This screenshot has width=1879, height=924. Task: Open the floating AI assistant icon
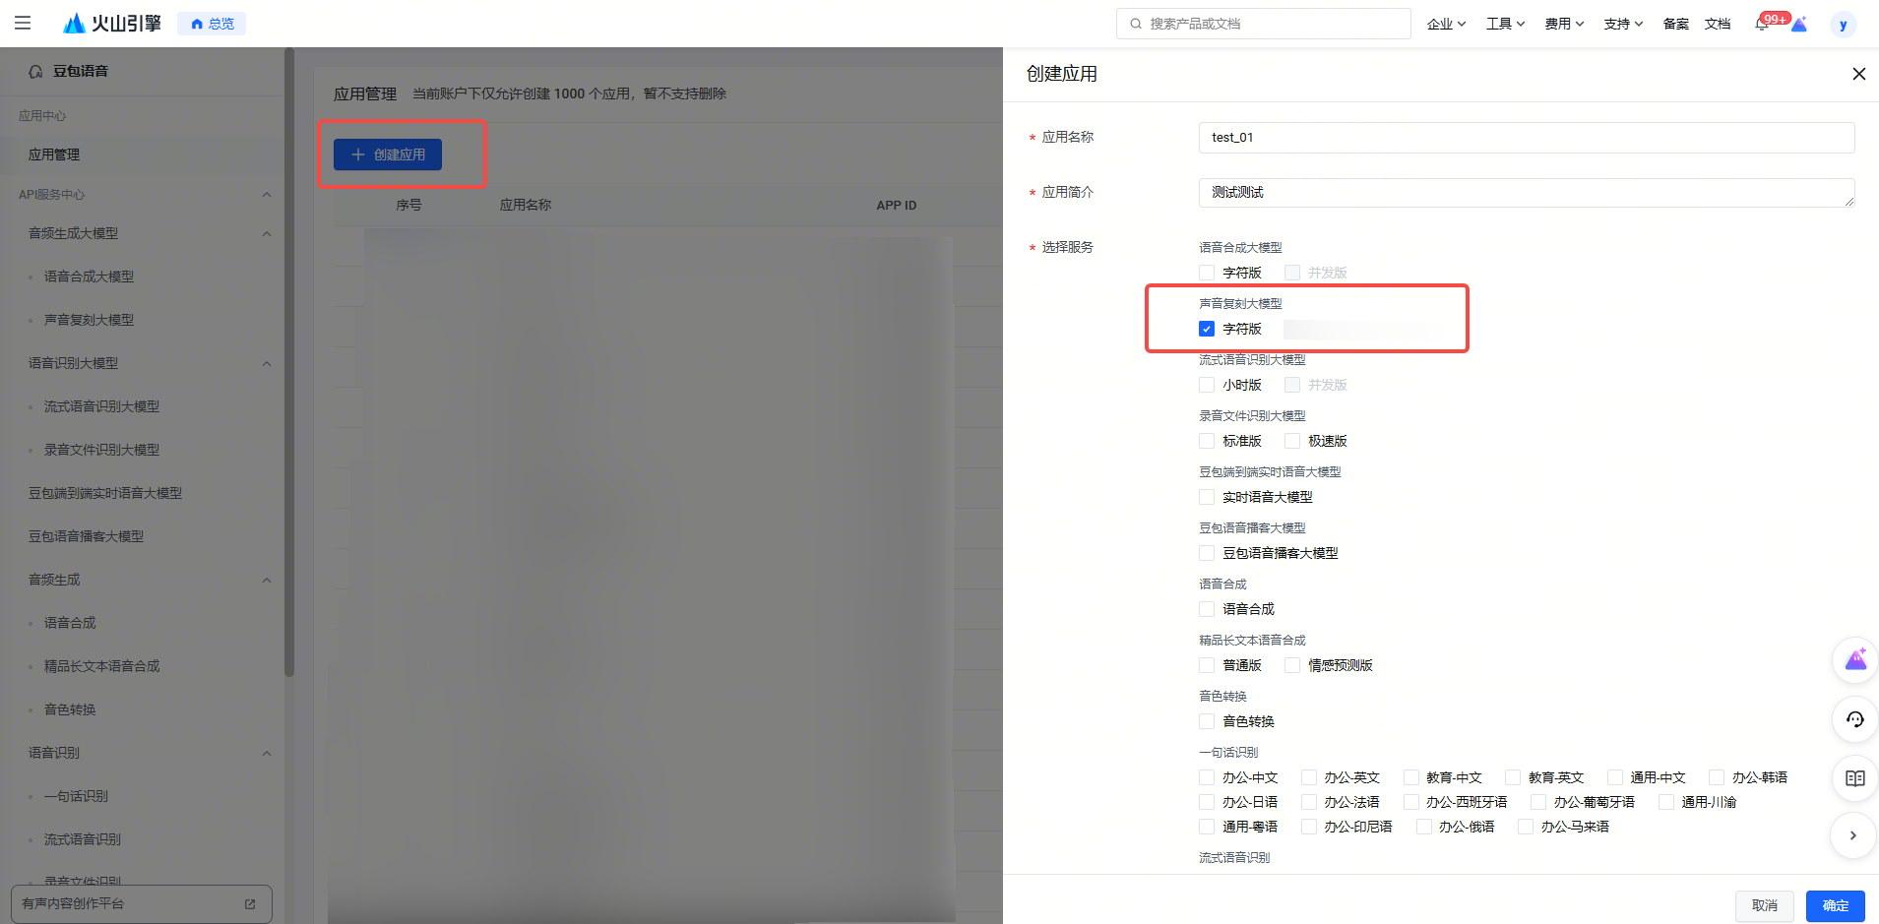coord(1854,659)
